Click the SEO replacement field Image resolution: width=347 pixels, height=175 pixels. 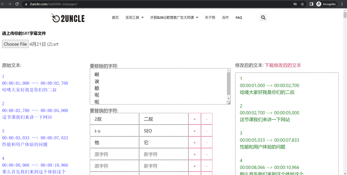pyautogui.click(x=164, y=131)
